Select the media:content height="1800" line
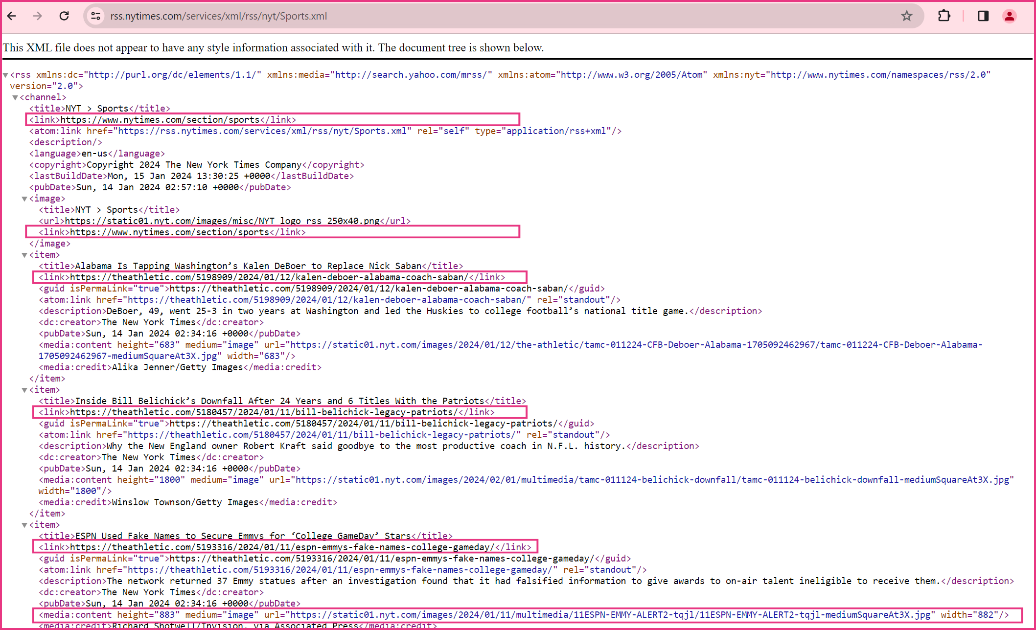Screen dimensions: 1036x630 [x=526, y=486]
